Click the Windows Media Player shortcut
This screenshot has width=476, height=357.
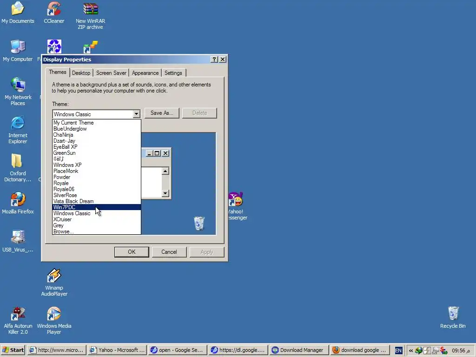[54, 321]
